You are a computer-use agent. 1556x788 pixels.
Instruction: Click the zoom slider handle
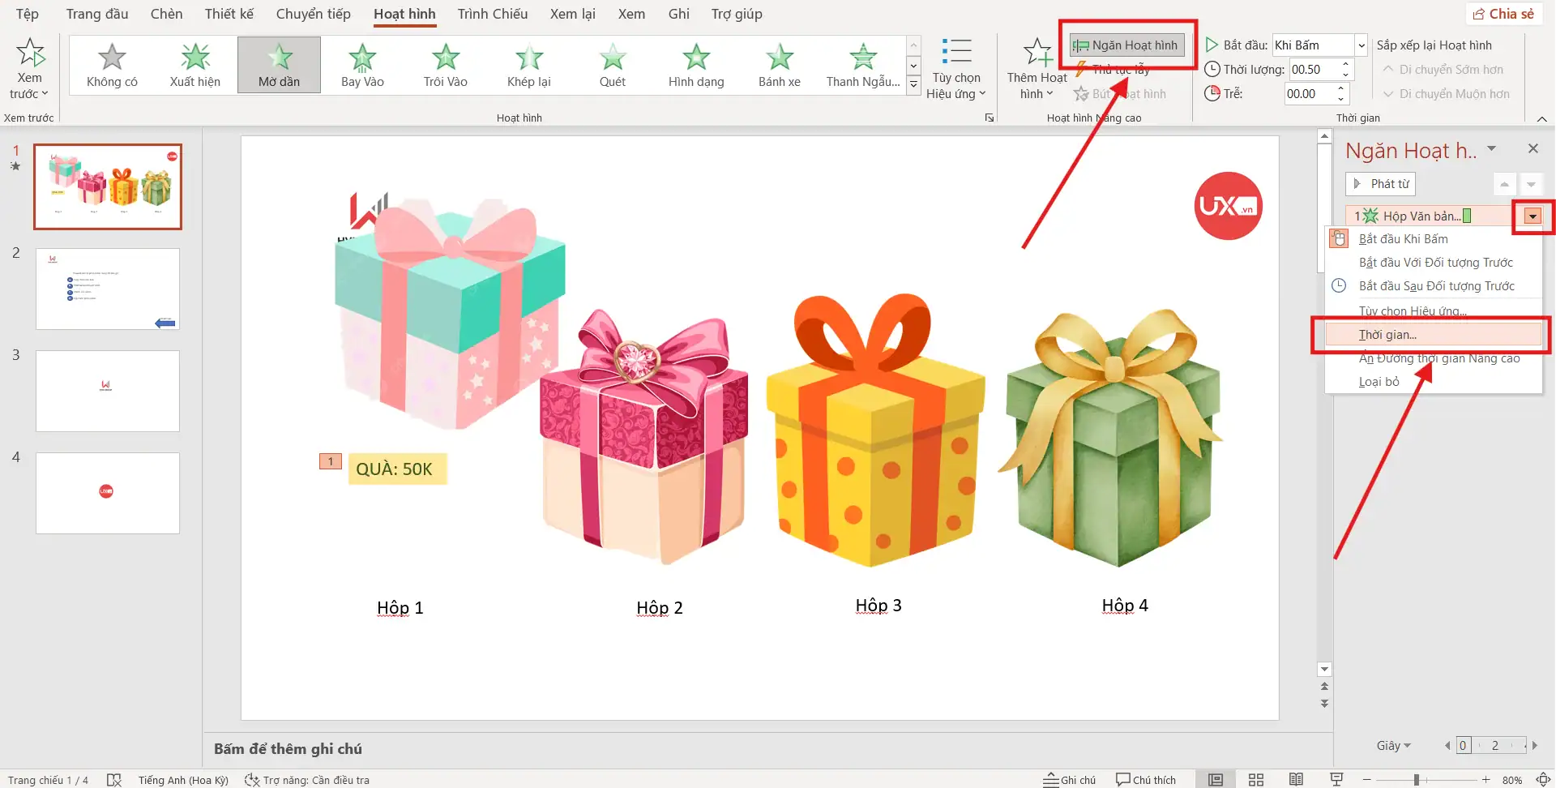pos(1416,779)
